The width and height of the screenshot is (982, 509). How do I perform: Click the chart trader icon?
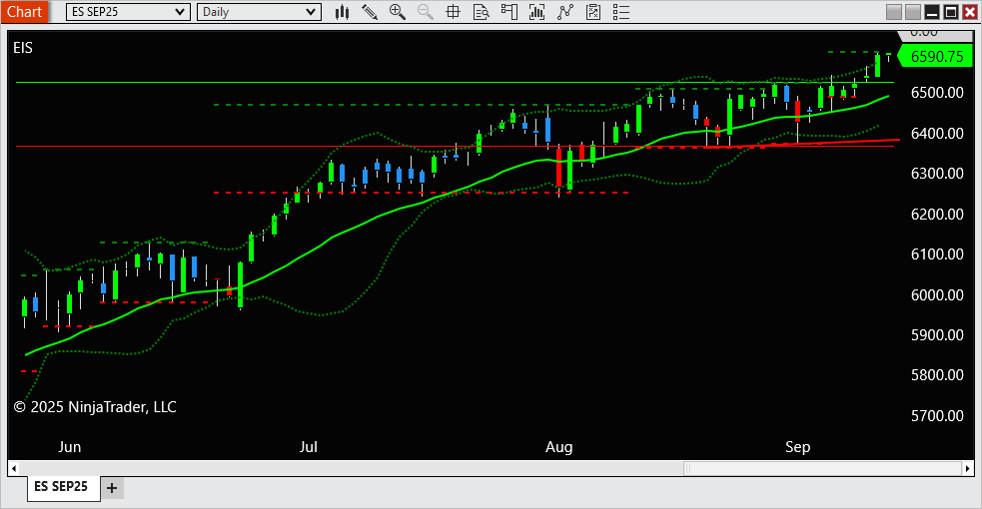(509, 12)
